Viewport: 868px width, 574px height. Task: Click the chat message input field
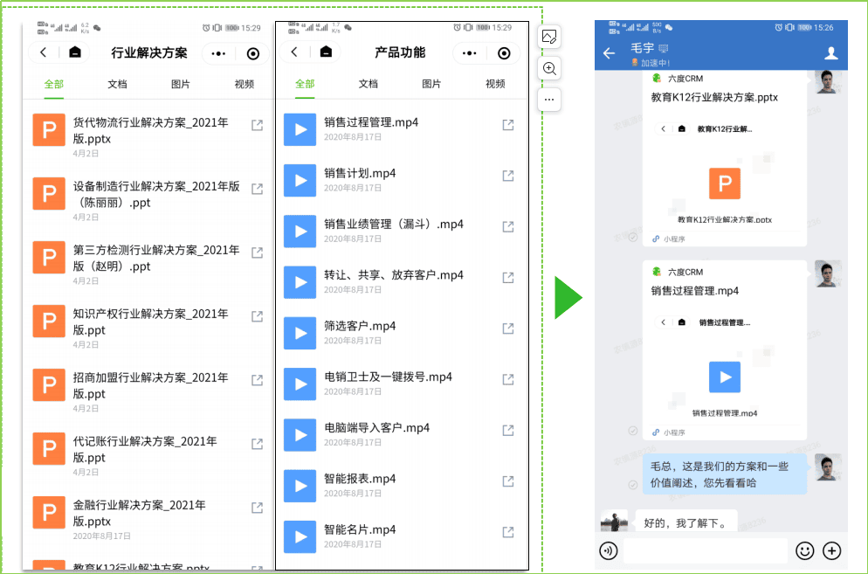706,550
